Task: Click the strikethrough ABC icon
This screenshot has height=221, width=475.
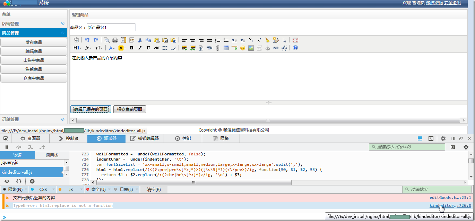Action: [x=157, y=48]
